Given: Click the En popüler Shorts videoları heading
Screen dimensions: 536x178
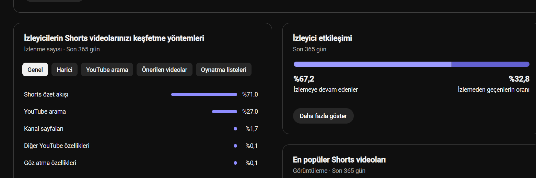Looking at the screenshot, I should (x=339, y=160).
